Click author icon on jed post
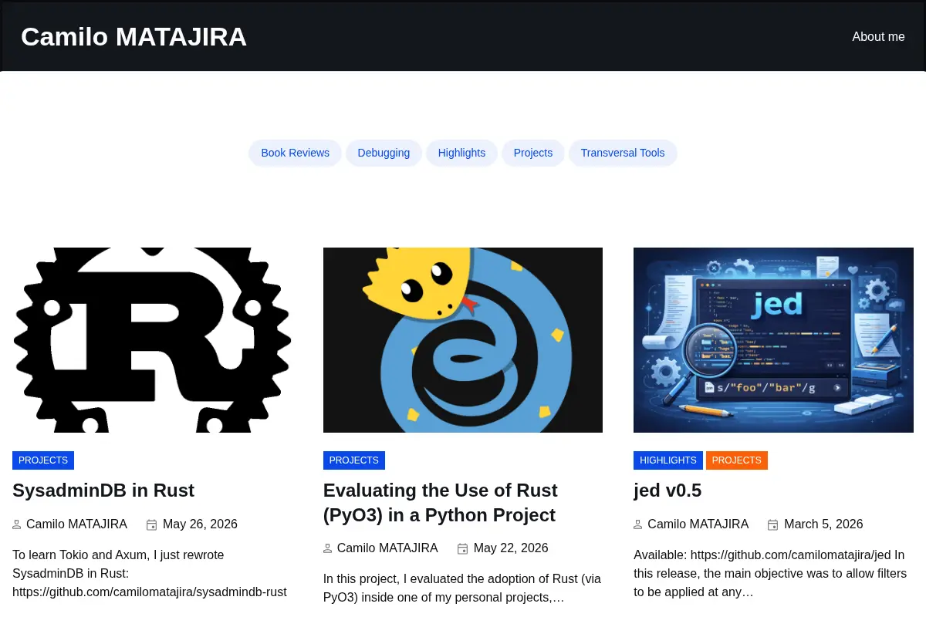 click(638, 524)
